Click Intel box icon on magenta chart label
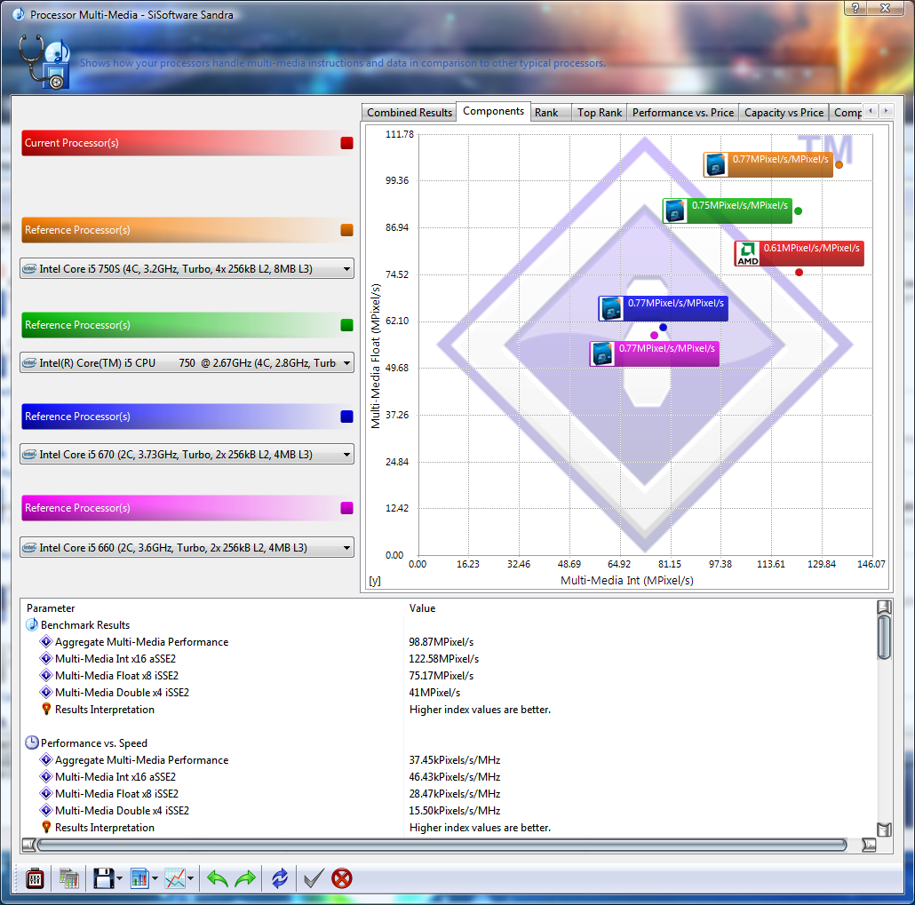The image size is (915, 905). click(602, 353)
